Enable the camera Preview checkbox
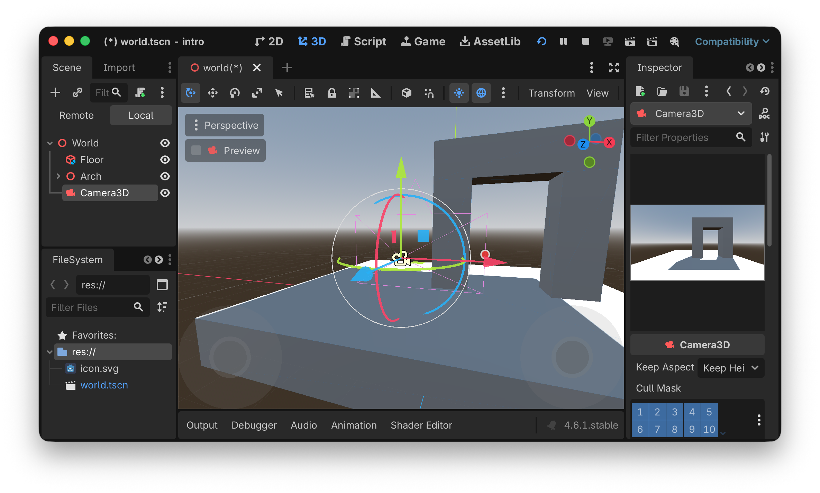Screen dimensions: 820x493 (x=196, y=150)
